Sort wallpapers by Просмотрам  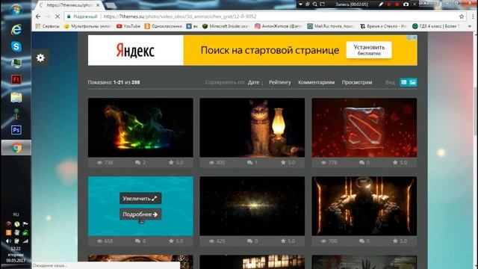(357, 82)
